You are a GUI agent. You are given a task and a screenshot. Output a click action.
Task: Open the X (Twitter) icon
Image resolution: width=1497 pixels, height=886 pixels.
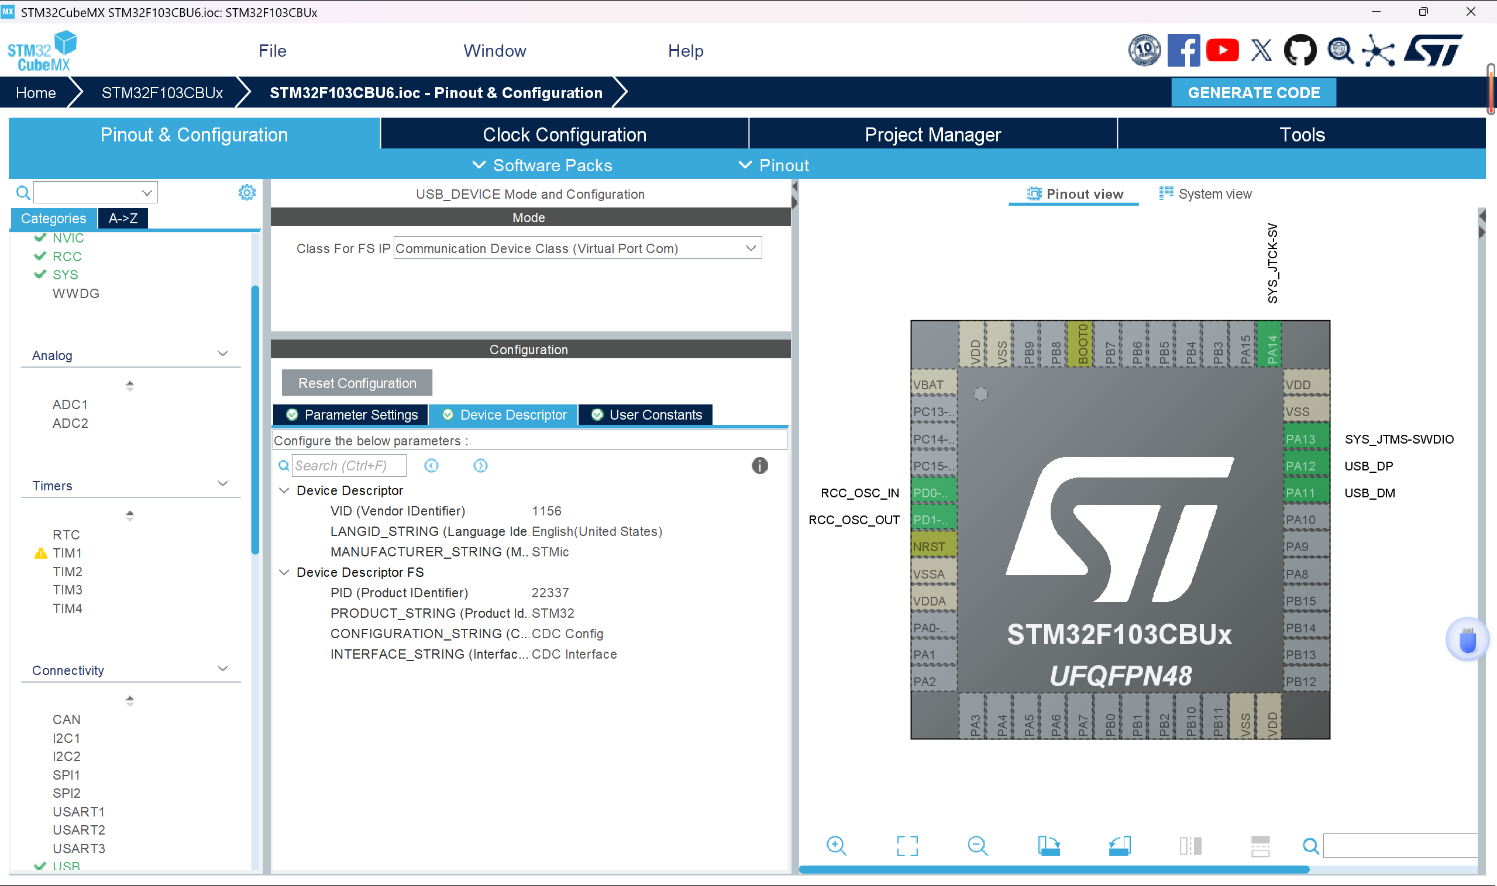tap(1262, 51)
